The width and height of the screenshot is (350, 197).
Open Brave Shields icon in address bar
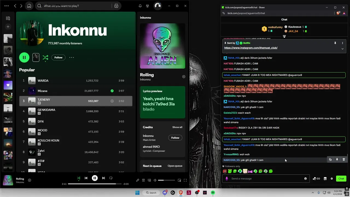tap(338, 13)
